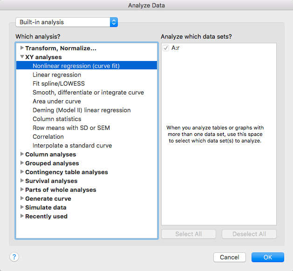Expand Parts of whole analyses
293x271 pixels.
(22, 190)
